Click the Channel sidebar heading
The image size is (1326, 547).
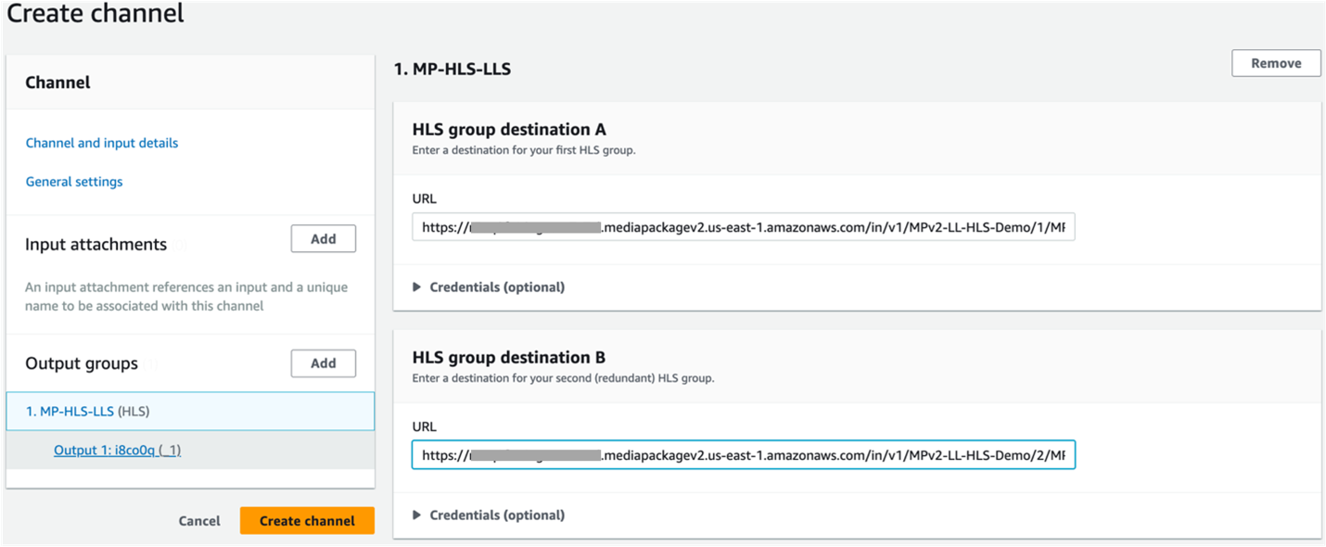pyautogui.click(x=57, y=83)
